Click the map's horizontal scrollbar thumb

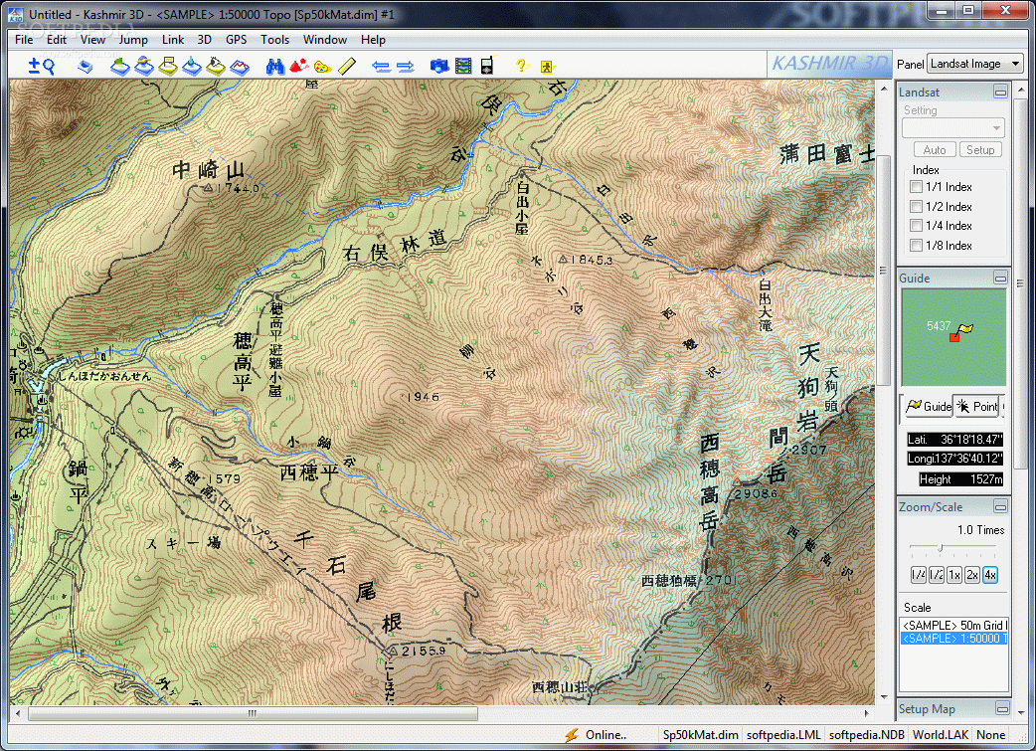(253, 713)
